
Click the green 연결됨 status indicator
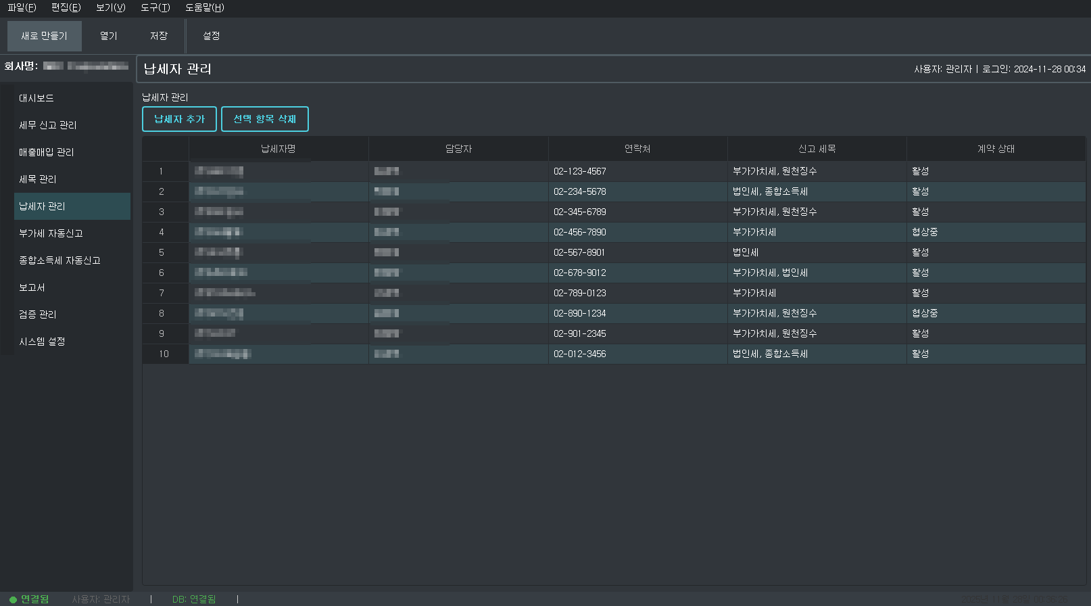29,599
